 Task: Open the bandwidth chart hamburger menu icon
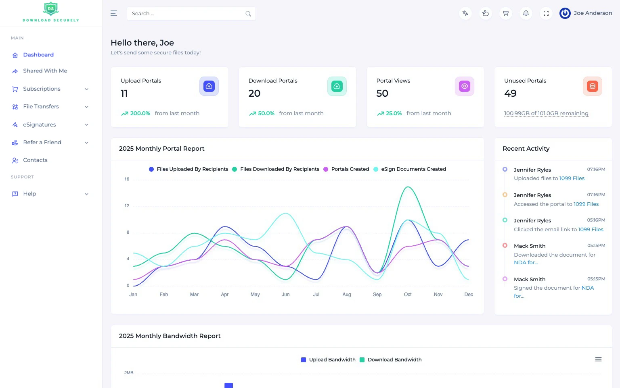(x=598, y=359)
